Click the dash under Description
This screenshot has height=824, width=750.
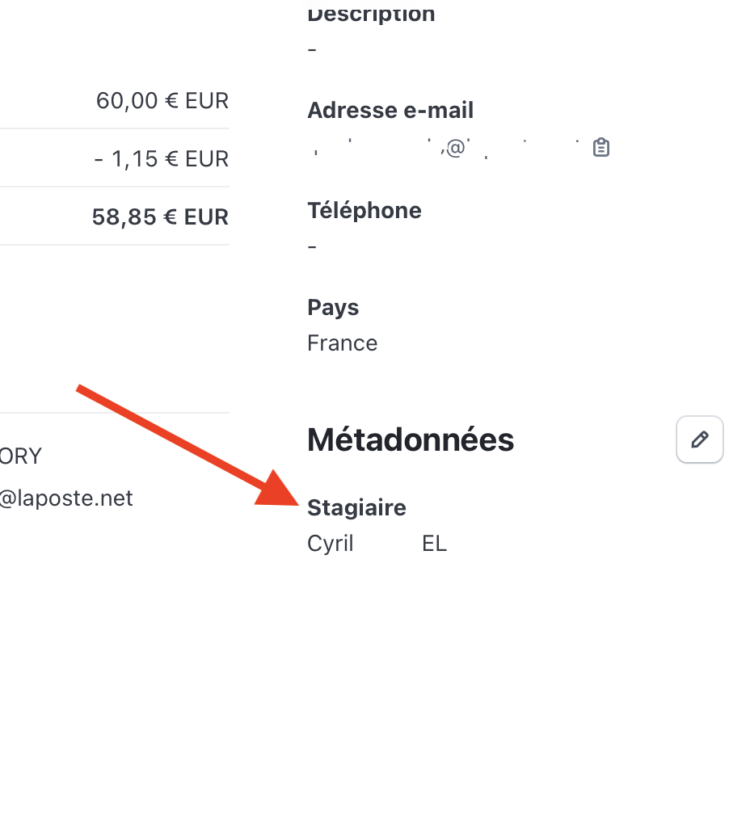tap(312, 49)
